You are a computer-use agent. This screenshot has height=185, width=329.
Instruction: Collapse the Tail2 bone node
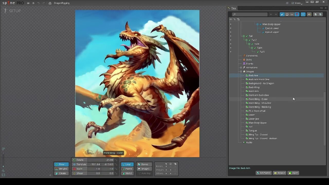246,40
